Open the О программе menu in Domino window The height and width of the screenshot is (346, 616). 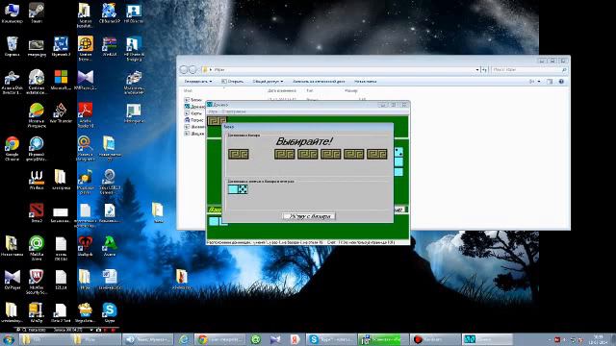pos(233,111)
